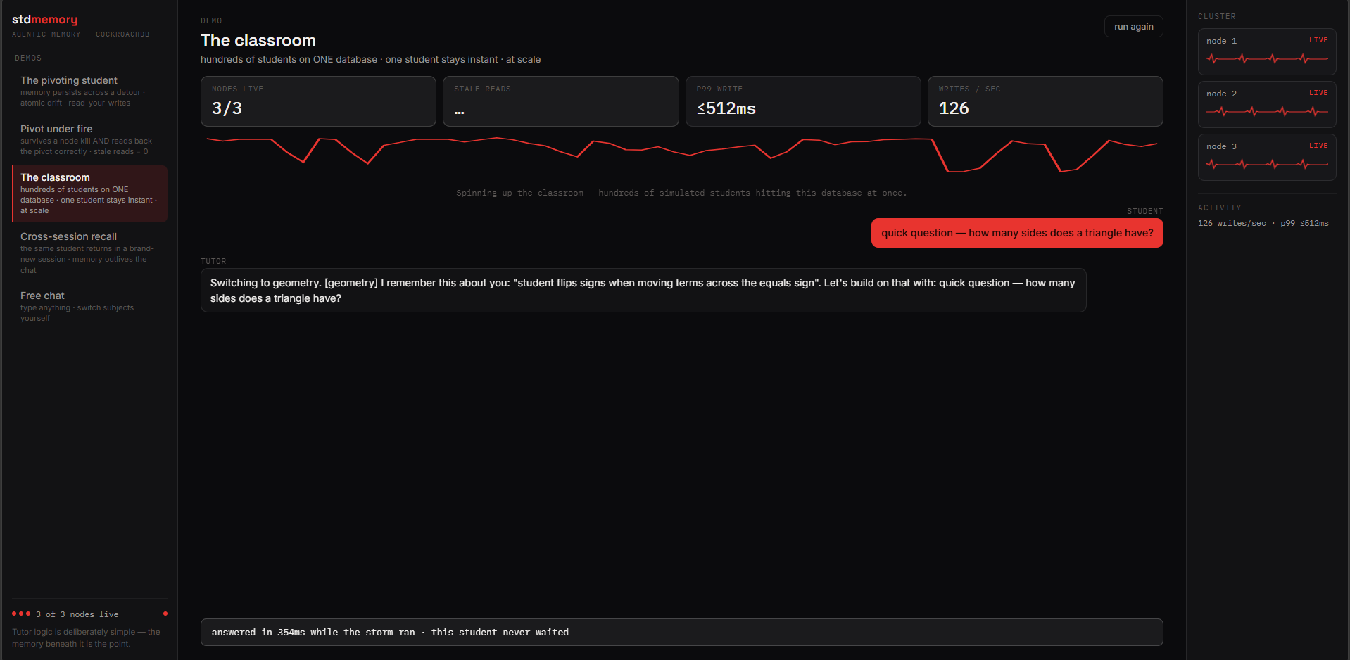Click the answered in 354ms status bar
Screen dimensions: 1350x660
click(681, 633)
